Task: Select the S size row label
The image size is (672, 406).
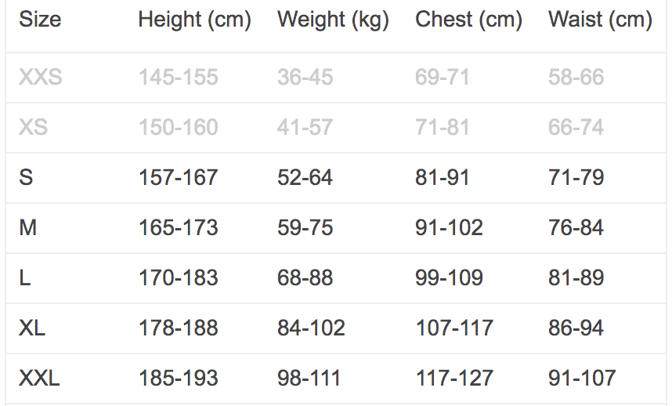Action: (26, 178)
